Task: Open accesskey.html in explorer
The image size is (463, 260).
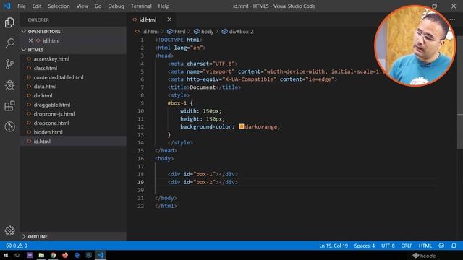Action: (x=51, y=59)
